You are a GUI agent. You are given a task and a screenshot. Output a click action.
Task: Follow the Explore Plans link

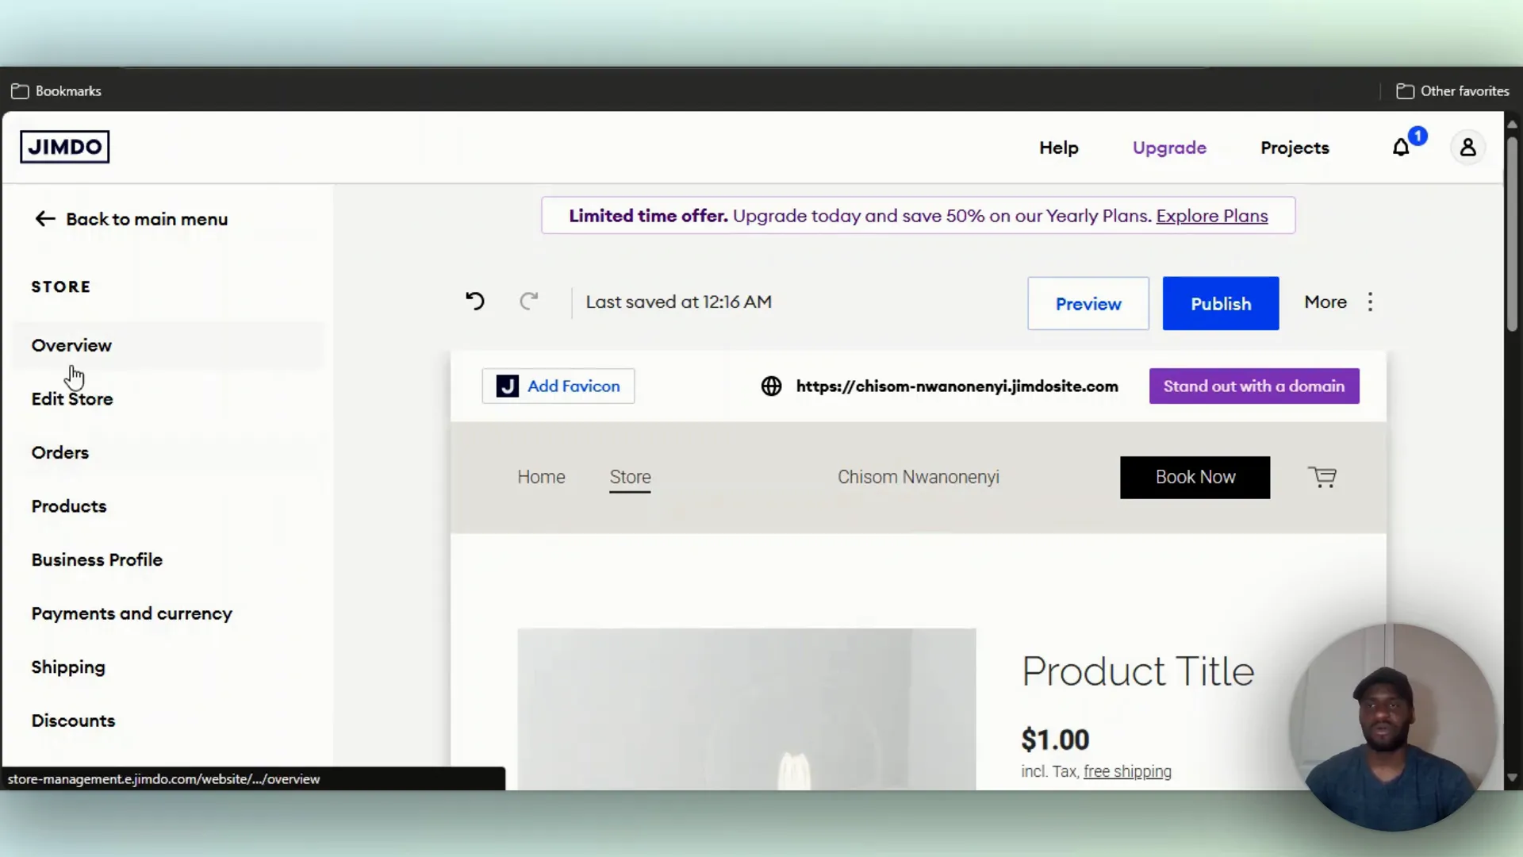click(x=1211, y=216)
